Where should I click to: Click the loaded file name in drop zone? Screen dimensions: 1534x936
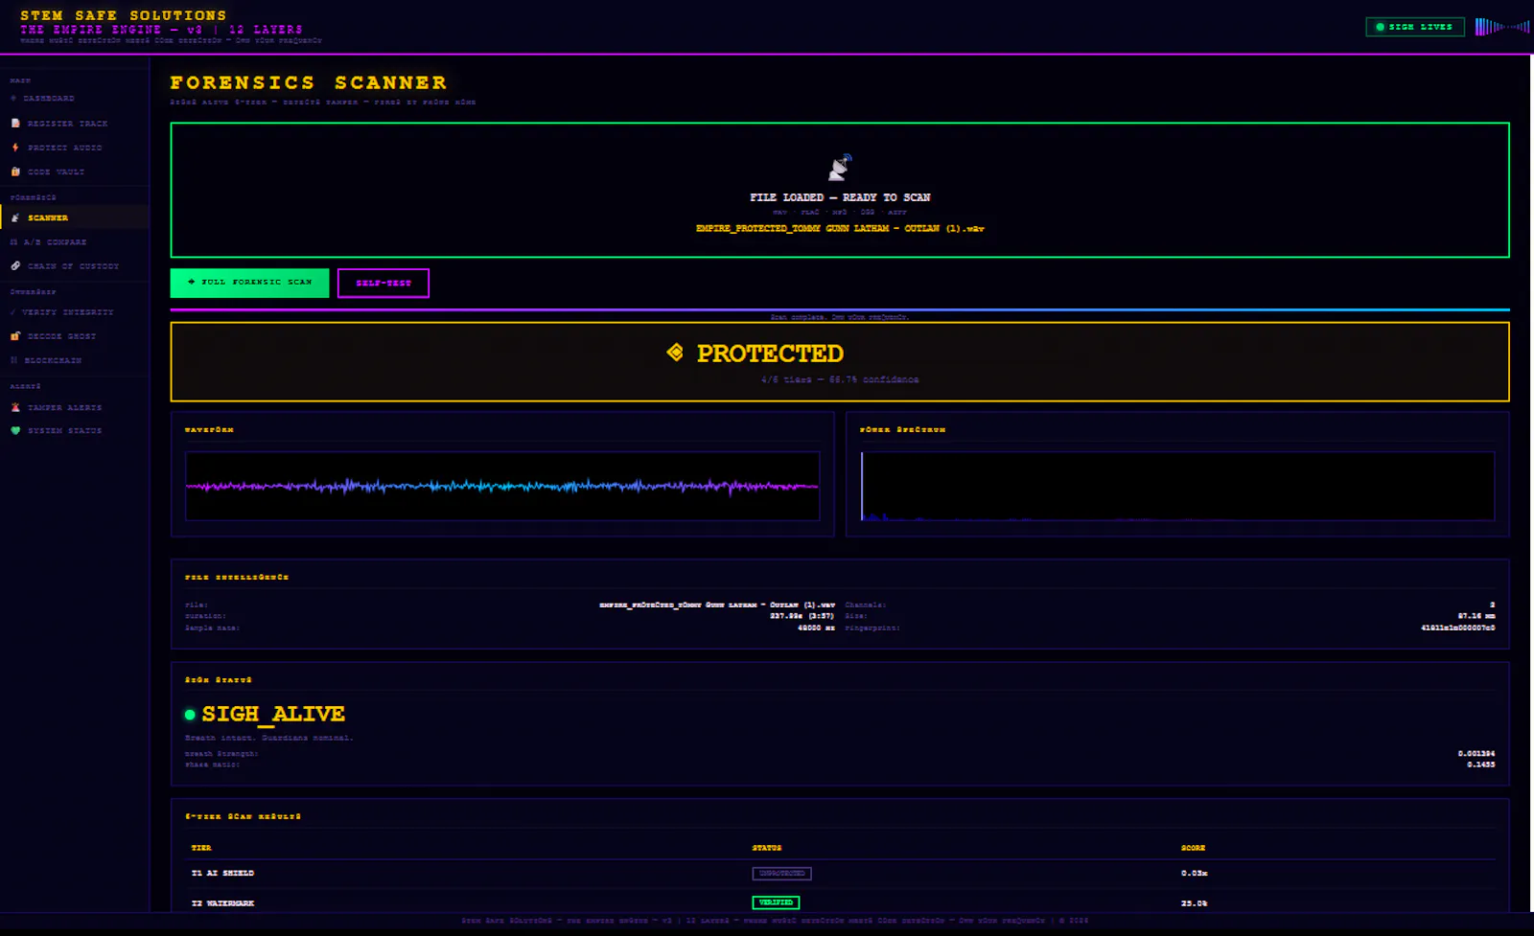point(840,229)
